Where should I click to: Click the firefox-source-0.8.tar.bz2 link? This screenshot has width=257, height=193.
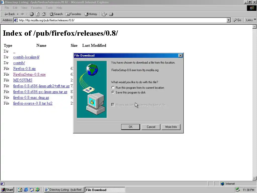click(x=33, y=103)
